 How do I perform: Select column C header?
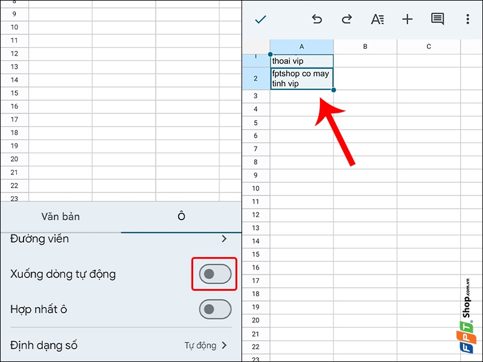[x=429, y=46]
